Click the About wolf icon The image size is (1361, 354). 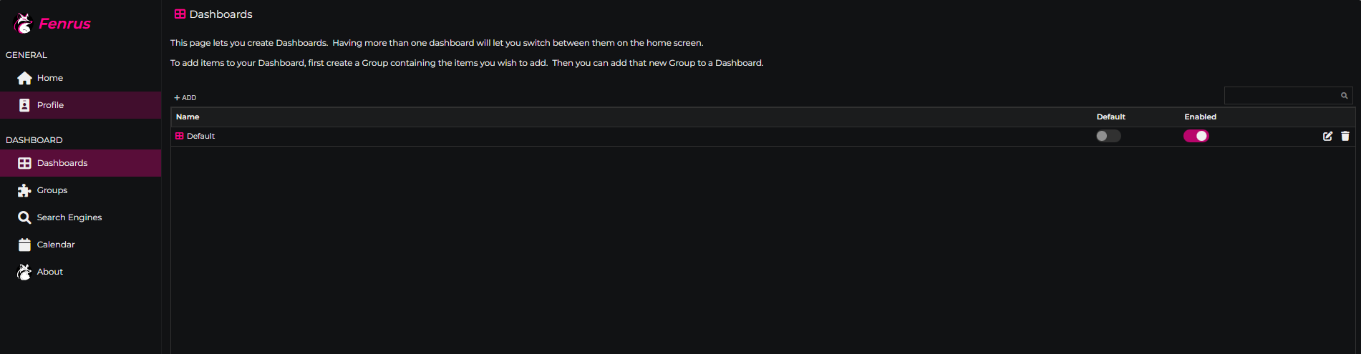[x=24, y=272]
